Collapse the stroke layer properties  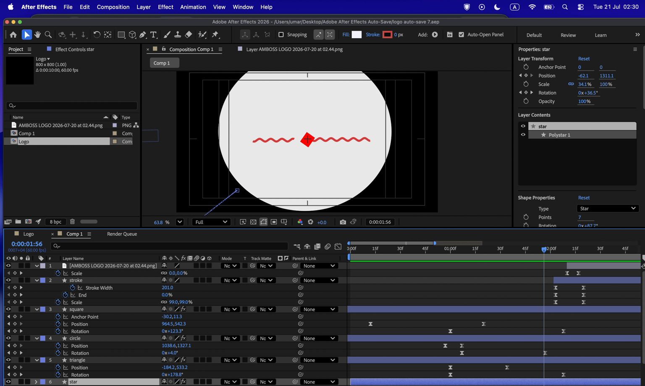tap(37, 280)
